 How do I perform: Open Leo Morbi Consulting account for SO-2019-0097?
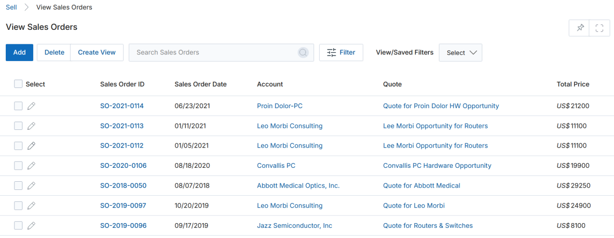(x=290, y=205)
